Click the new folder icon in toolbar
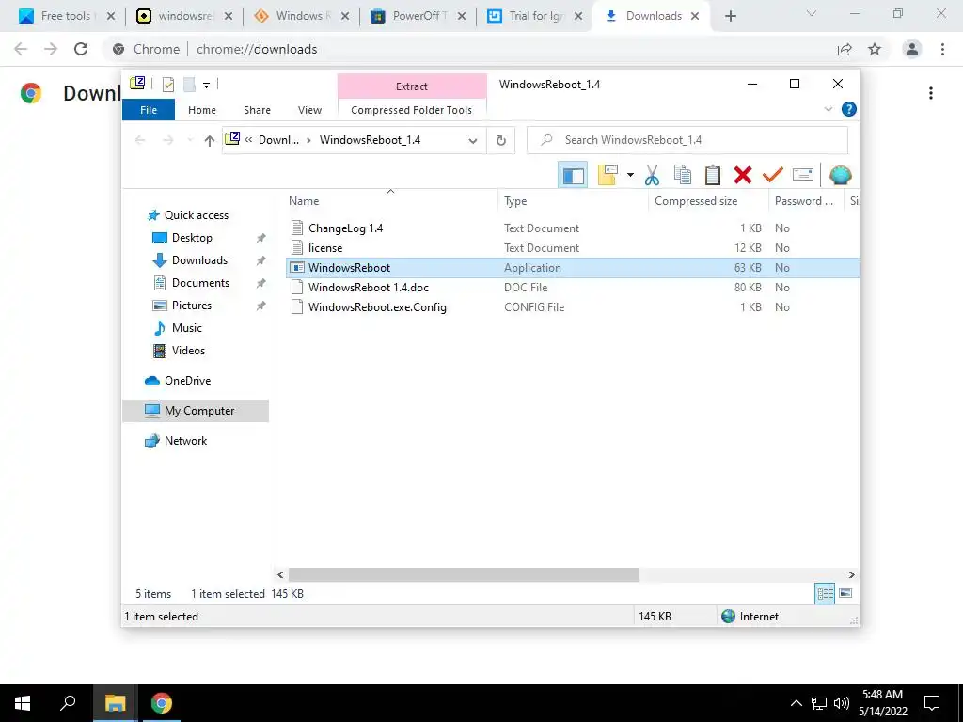Screen dimensions: 963x722 (608, 176)
